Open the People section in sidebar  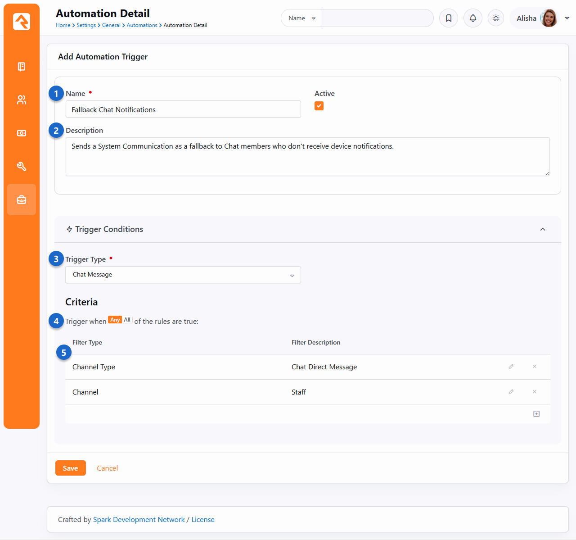(22, 100)
